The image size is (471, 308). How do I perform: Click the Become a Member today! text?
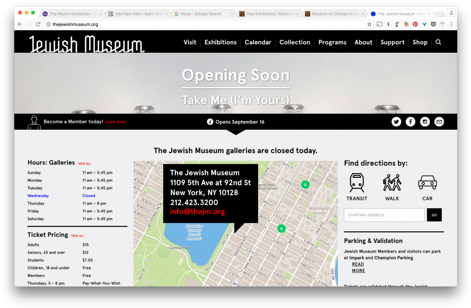pyautogui.click(x=73, y=122)
